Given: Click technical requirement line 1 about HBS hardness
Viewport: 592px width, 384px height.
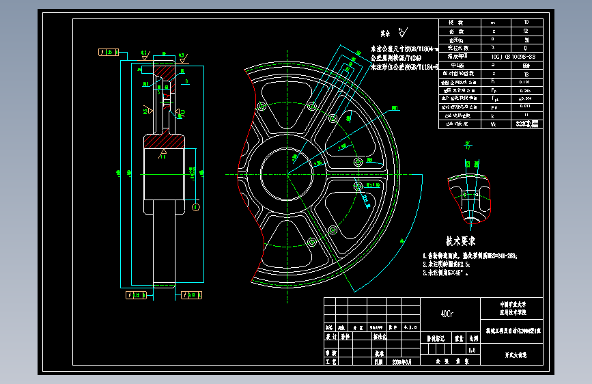Looking at the screenshot, I should (470, 256).
